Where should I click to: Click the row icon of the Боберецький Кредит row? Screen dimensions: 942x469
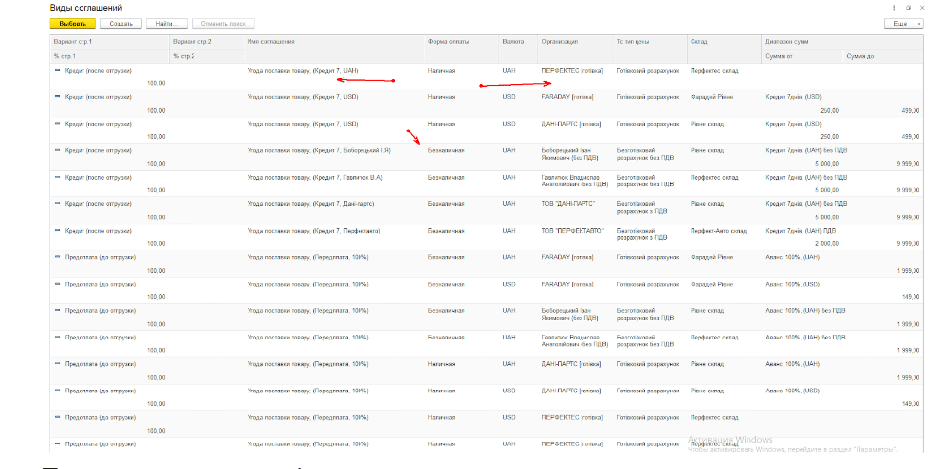coord(58,150)
